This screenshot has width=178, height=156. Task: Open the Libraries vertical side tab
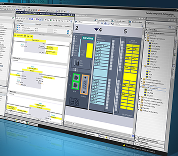click(x=174, y=72)
